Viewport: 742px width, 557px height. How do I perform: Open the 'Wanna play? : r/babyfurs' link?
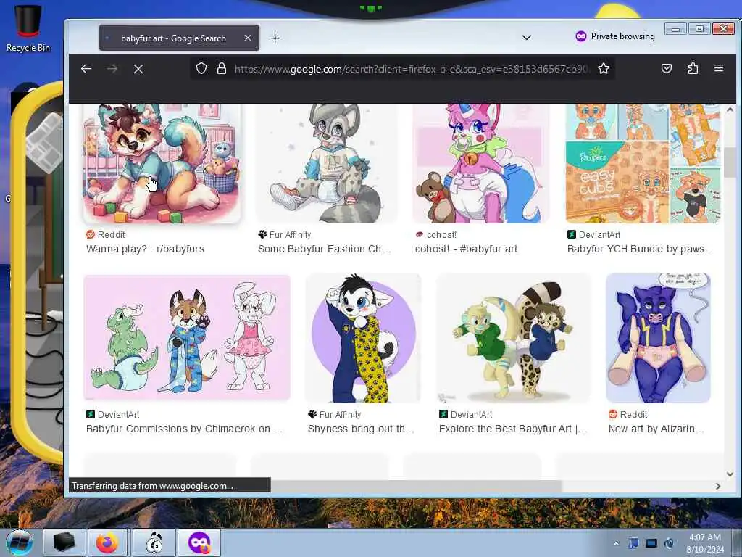145,249
